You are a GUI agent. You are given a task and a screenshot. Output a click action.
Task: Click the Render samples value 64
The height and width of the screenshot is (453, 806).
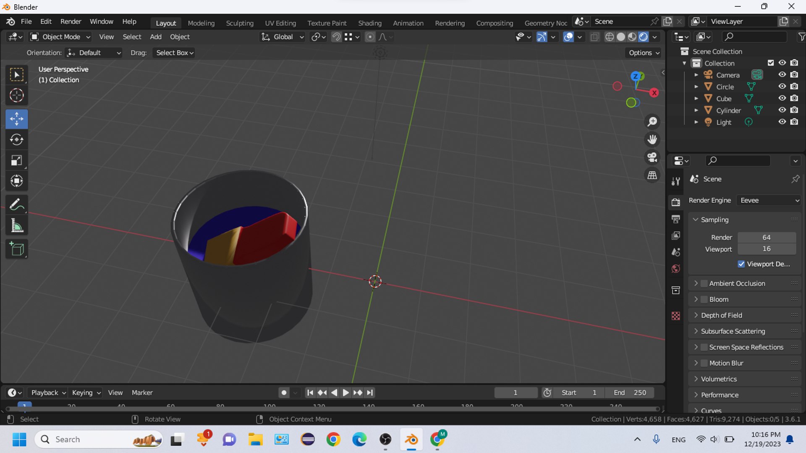[x=767, y=237]
